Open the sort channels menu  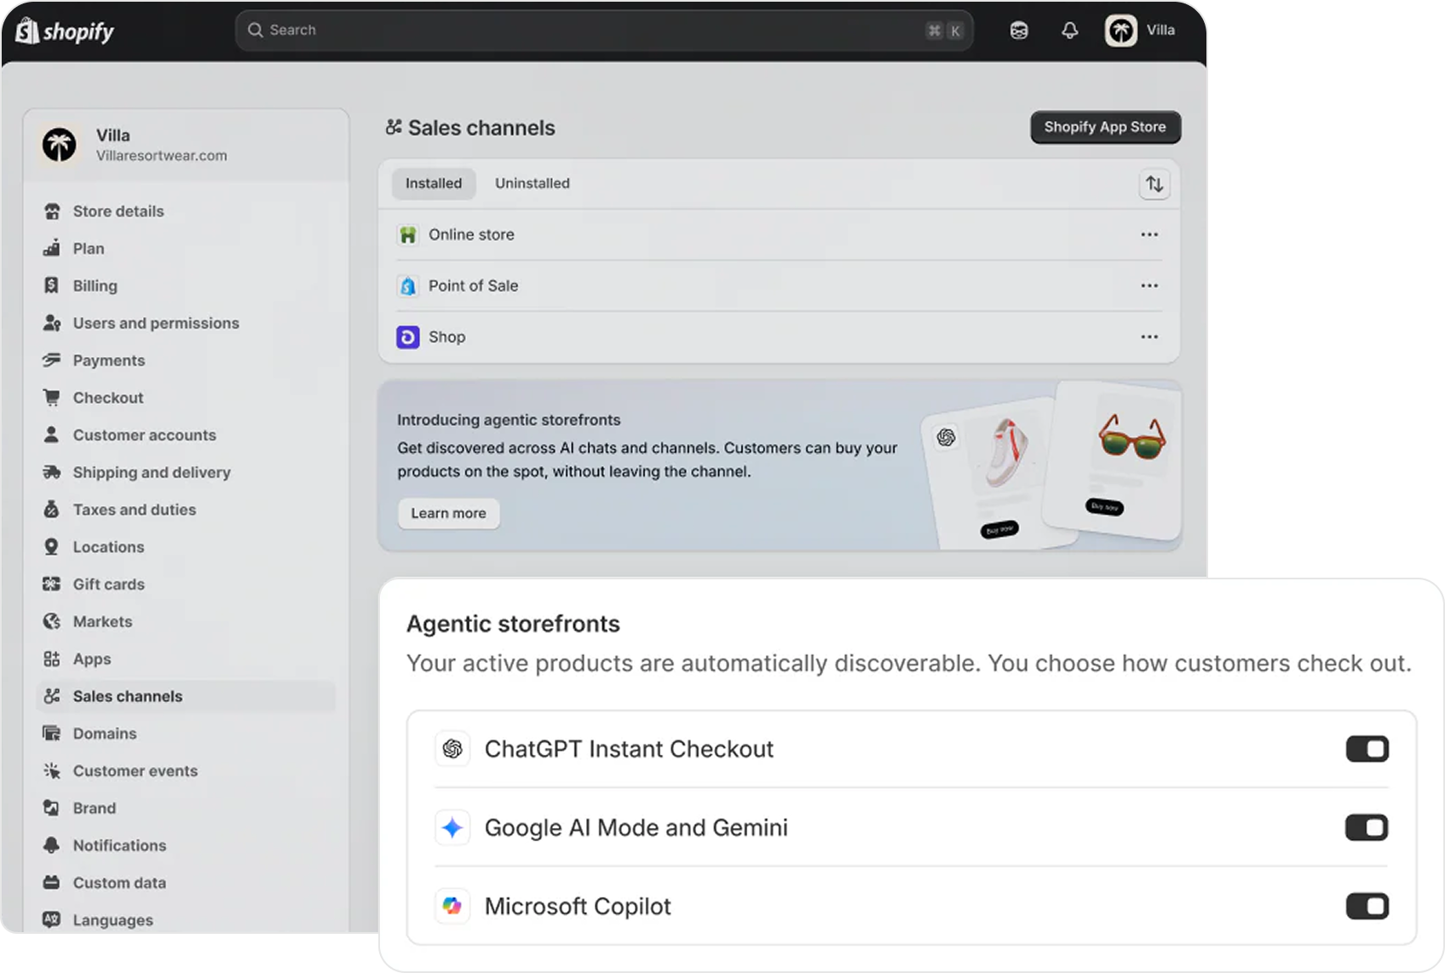(x=1154, y=184)
